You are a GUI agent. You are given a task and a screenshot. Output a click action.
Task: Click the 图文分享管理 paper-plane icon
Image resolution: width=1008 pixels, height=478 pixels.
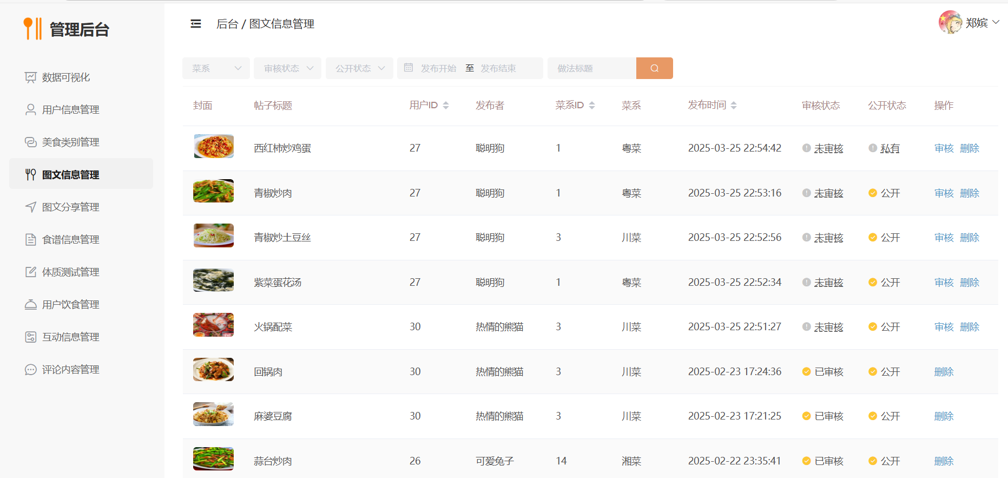(30, 207)
